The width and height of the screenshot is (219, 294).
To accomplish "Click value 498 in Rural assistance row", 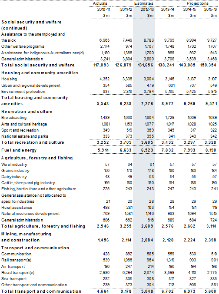I will 106,208.
